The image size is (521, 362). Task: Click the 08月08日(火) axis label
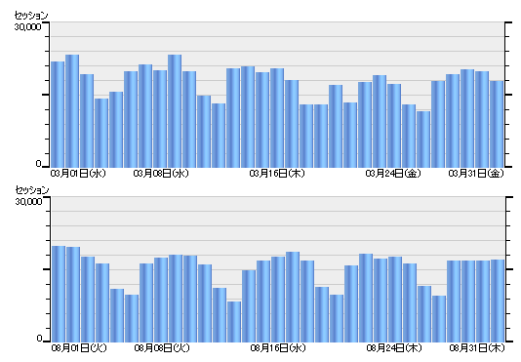click(x=162, y=348)
